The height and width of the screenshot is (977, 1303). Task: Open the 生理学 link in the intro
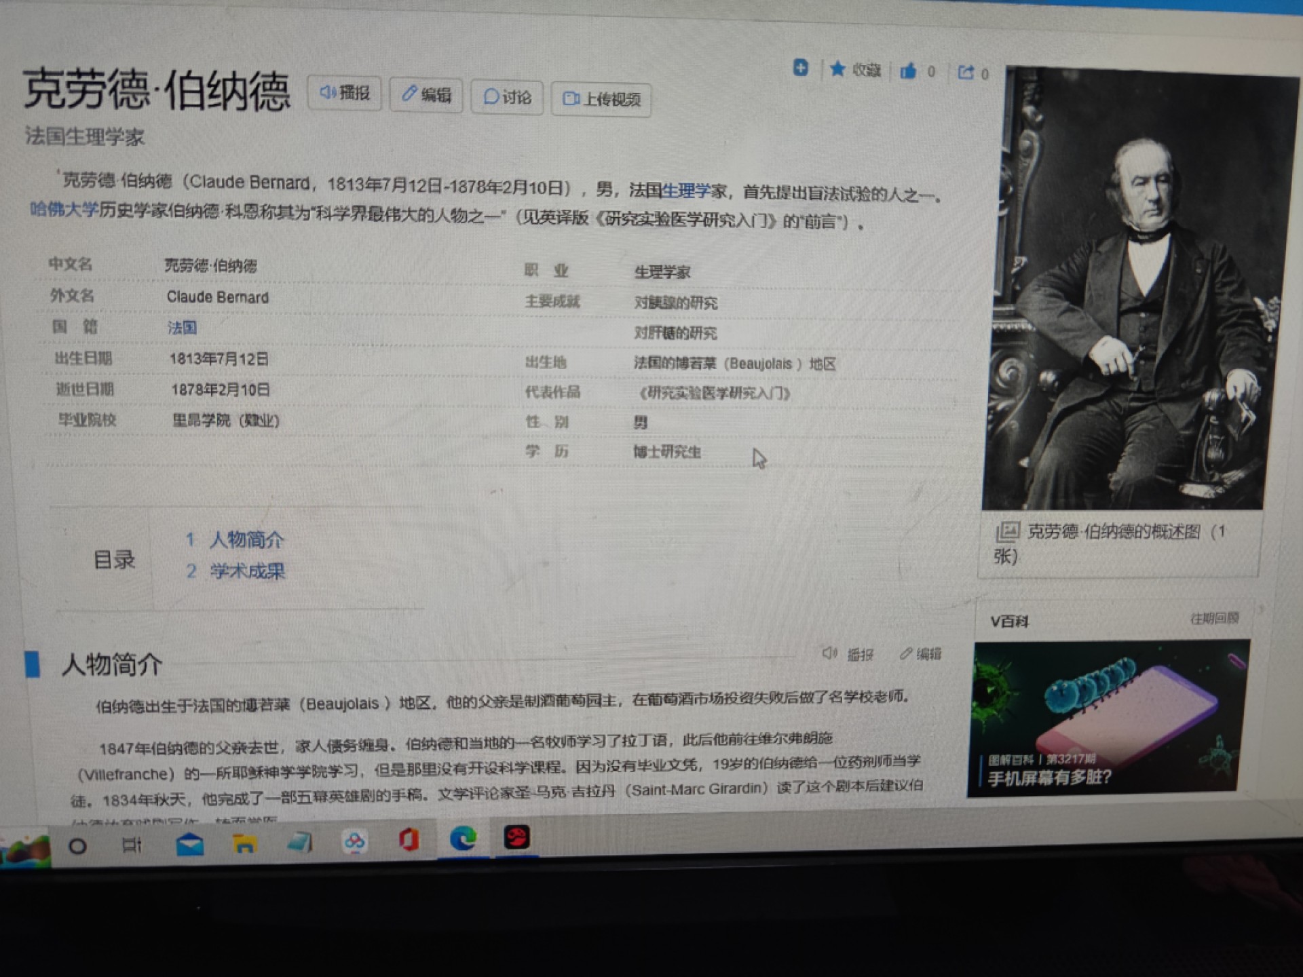pos(685,191)
